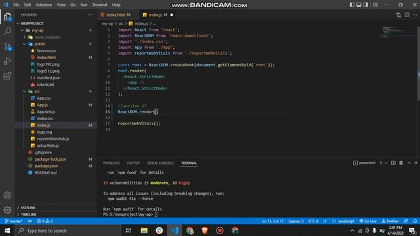Maximize the panel size chevron

point(409,163)
